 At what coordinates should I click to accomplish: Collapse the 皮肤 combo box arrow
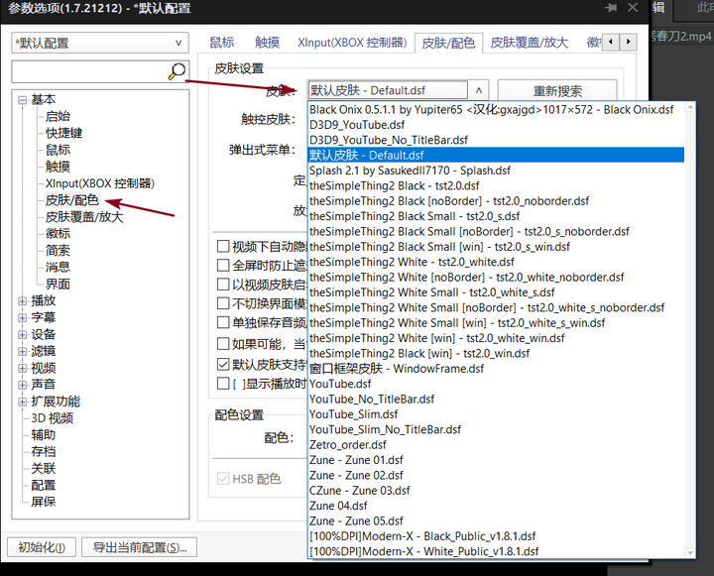pos(479,90)
